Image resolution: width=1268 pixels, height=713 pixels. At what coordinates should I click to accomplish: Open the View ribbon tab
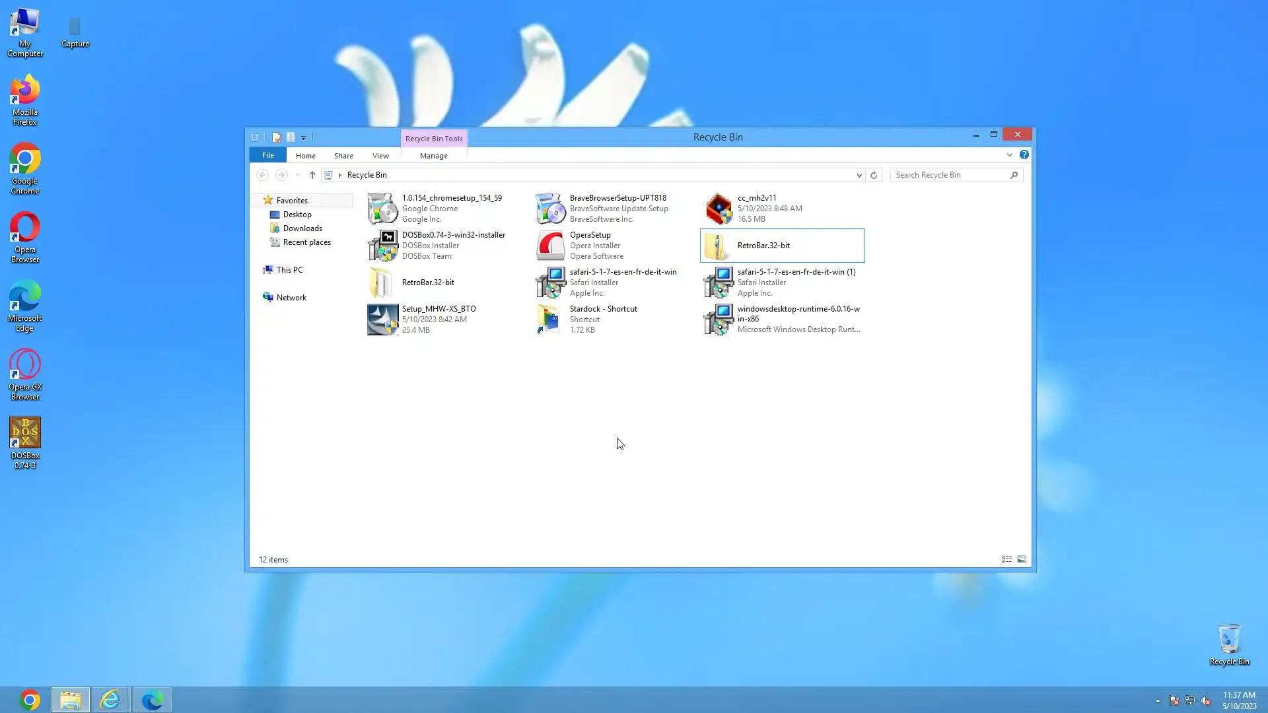coord(380,156)
